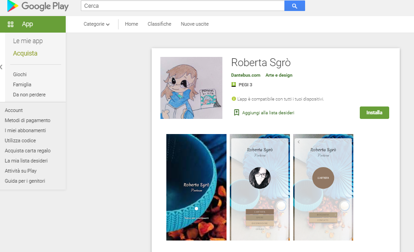This screenshot has height=252, width=414.
Task: Click the Roberta Sgrò app icon image
Action: [x=191, y=88]
